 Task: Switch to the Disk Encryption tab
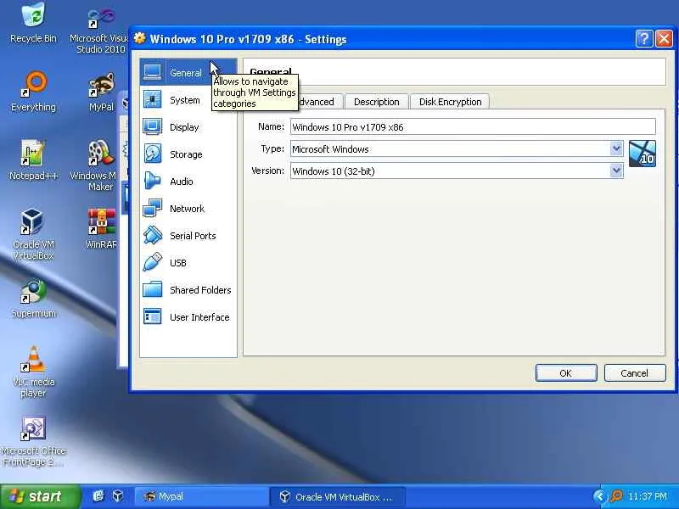450,102
